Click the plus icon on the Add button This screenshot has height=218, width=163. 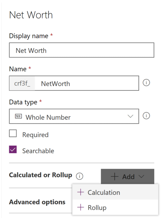pyautogui.click(x=115, y=176)
